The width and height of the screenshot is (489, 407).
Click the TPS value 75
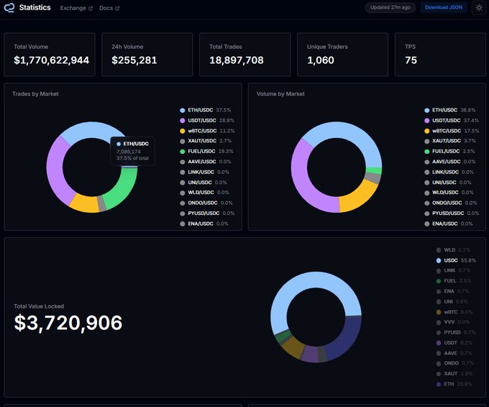coord(411,60)
